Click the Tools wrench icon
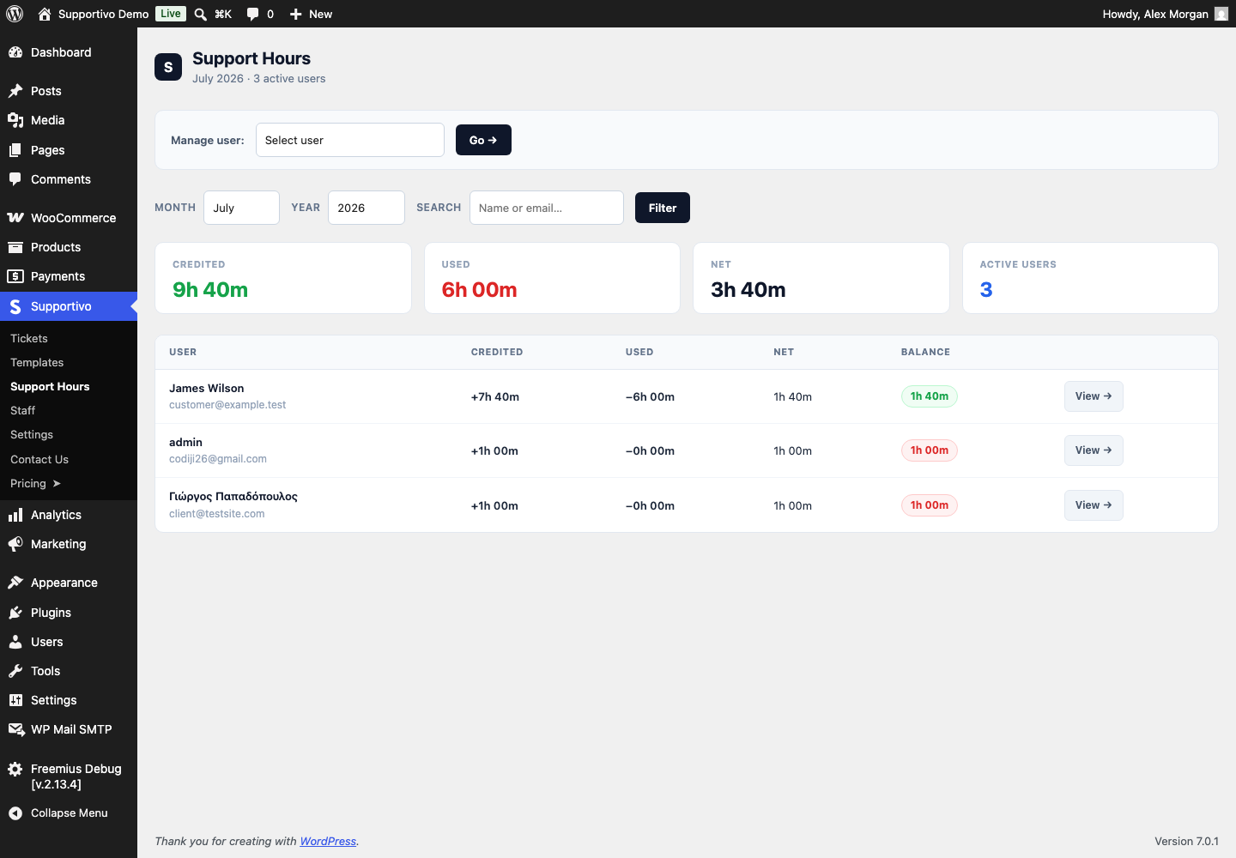Viewport: 1236px width, 858px height. click(x=15, y=671)
